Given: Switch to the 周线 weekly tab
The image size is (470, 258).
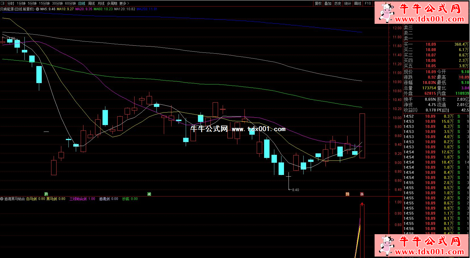Looking at the screenshot, I should point(91,3).
